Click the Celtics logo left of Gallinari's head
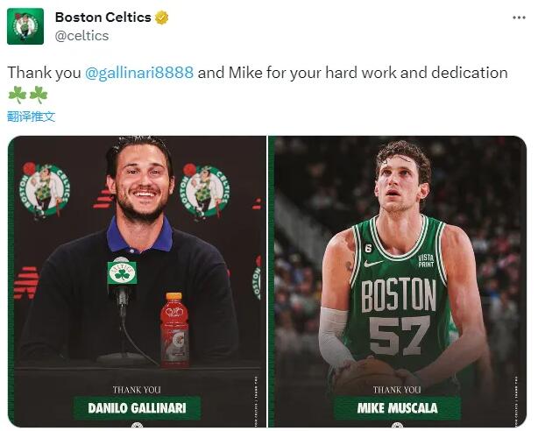 click(x=46, y=190)
